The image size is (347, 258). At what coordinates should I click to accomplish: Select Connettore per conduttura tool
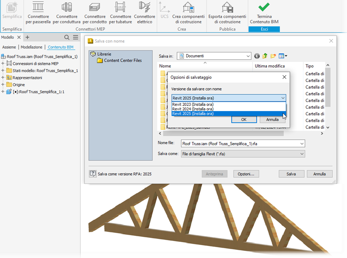point(67,12)
